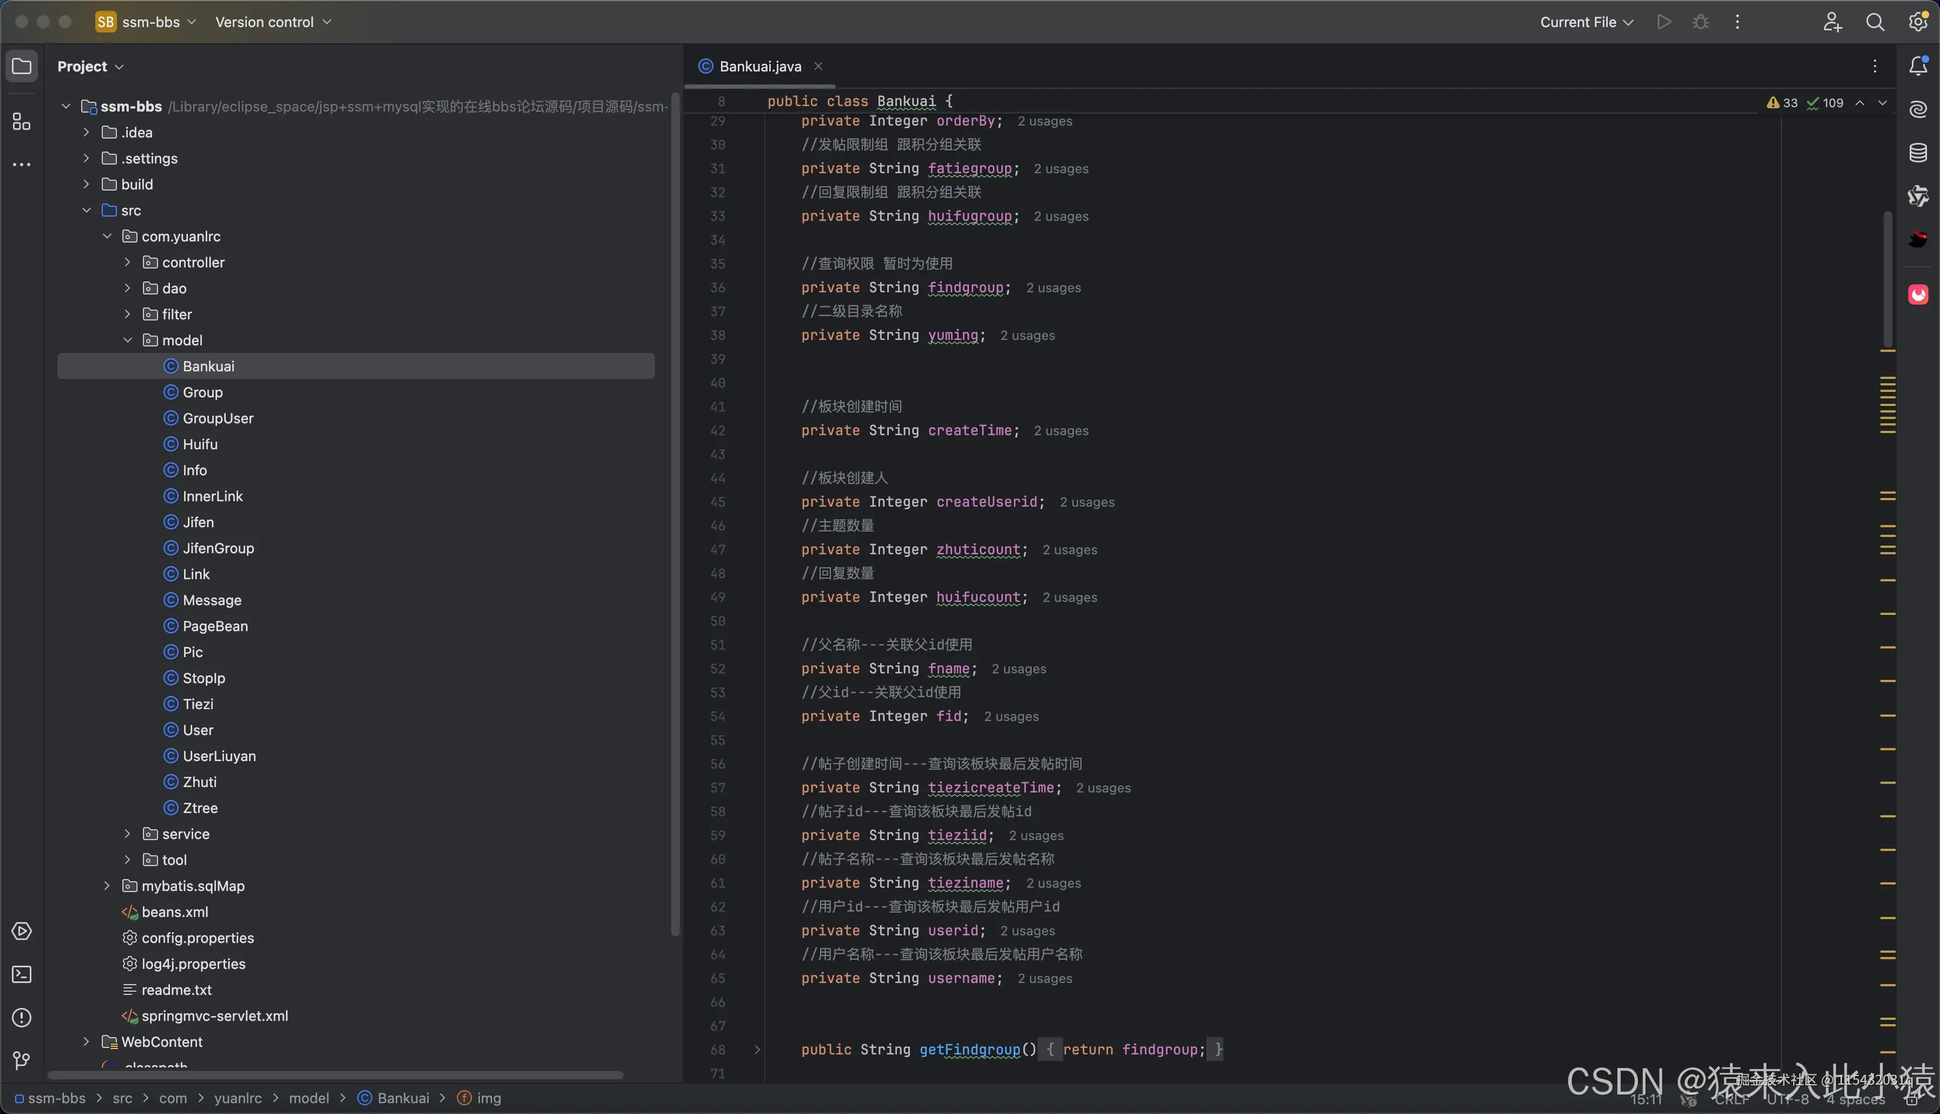Expand the folded getFindgroup method
1940x1114 pixels.
757,1050
